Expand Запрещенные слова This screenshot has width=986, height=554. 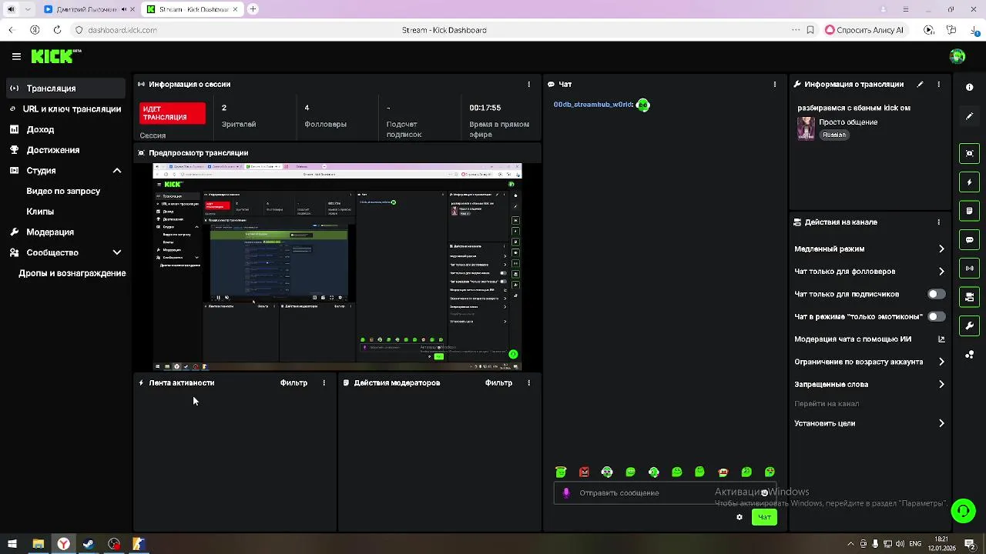pyautogui.click(x=870, y=384)
